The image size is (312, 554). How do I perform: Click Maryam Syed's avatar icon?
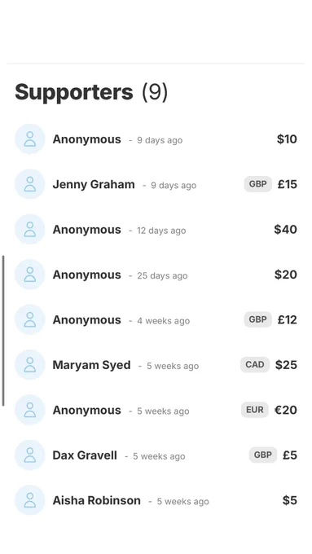pyautogui.click(x=29, y=365)
